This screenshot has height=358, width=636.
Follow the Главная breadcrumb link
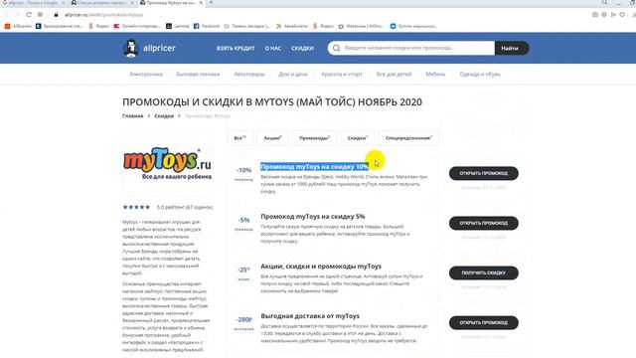(132, 116)
